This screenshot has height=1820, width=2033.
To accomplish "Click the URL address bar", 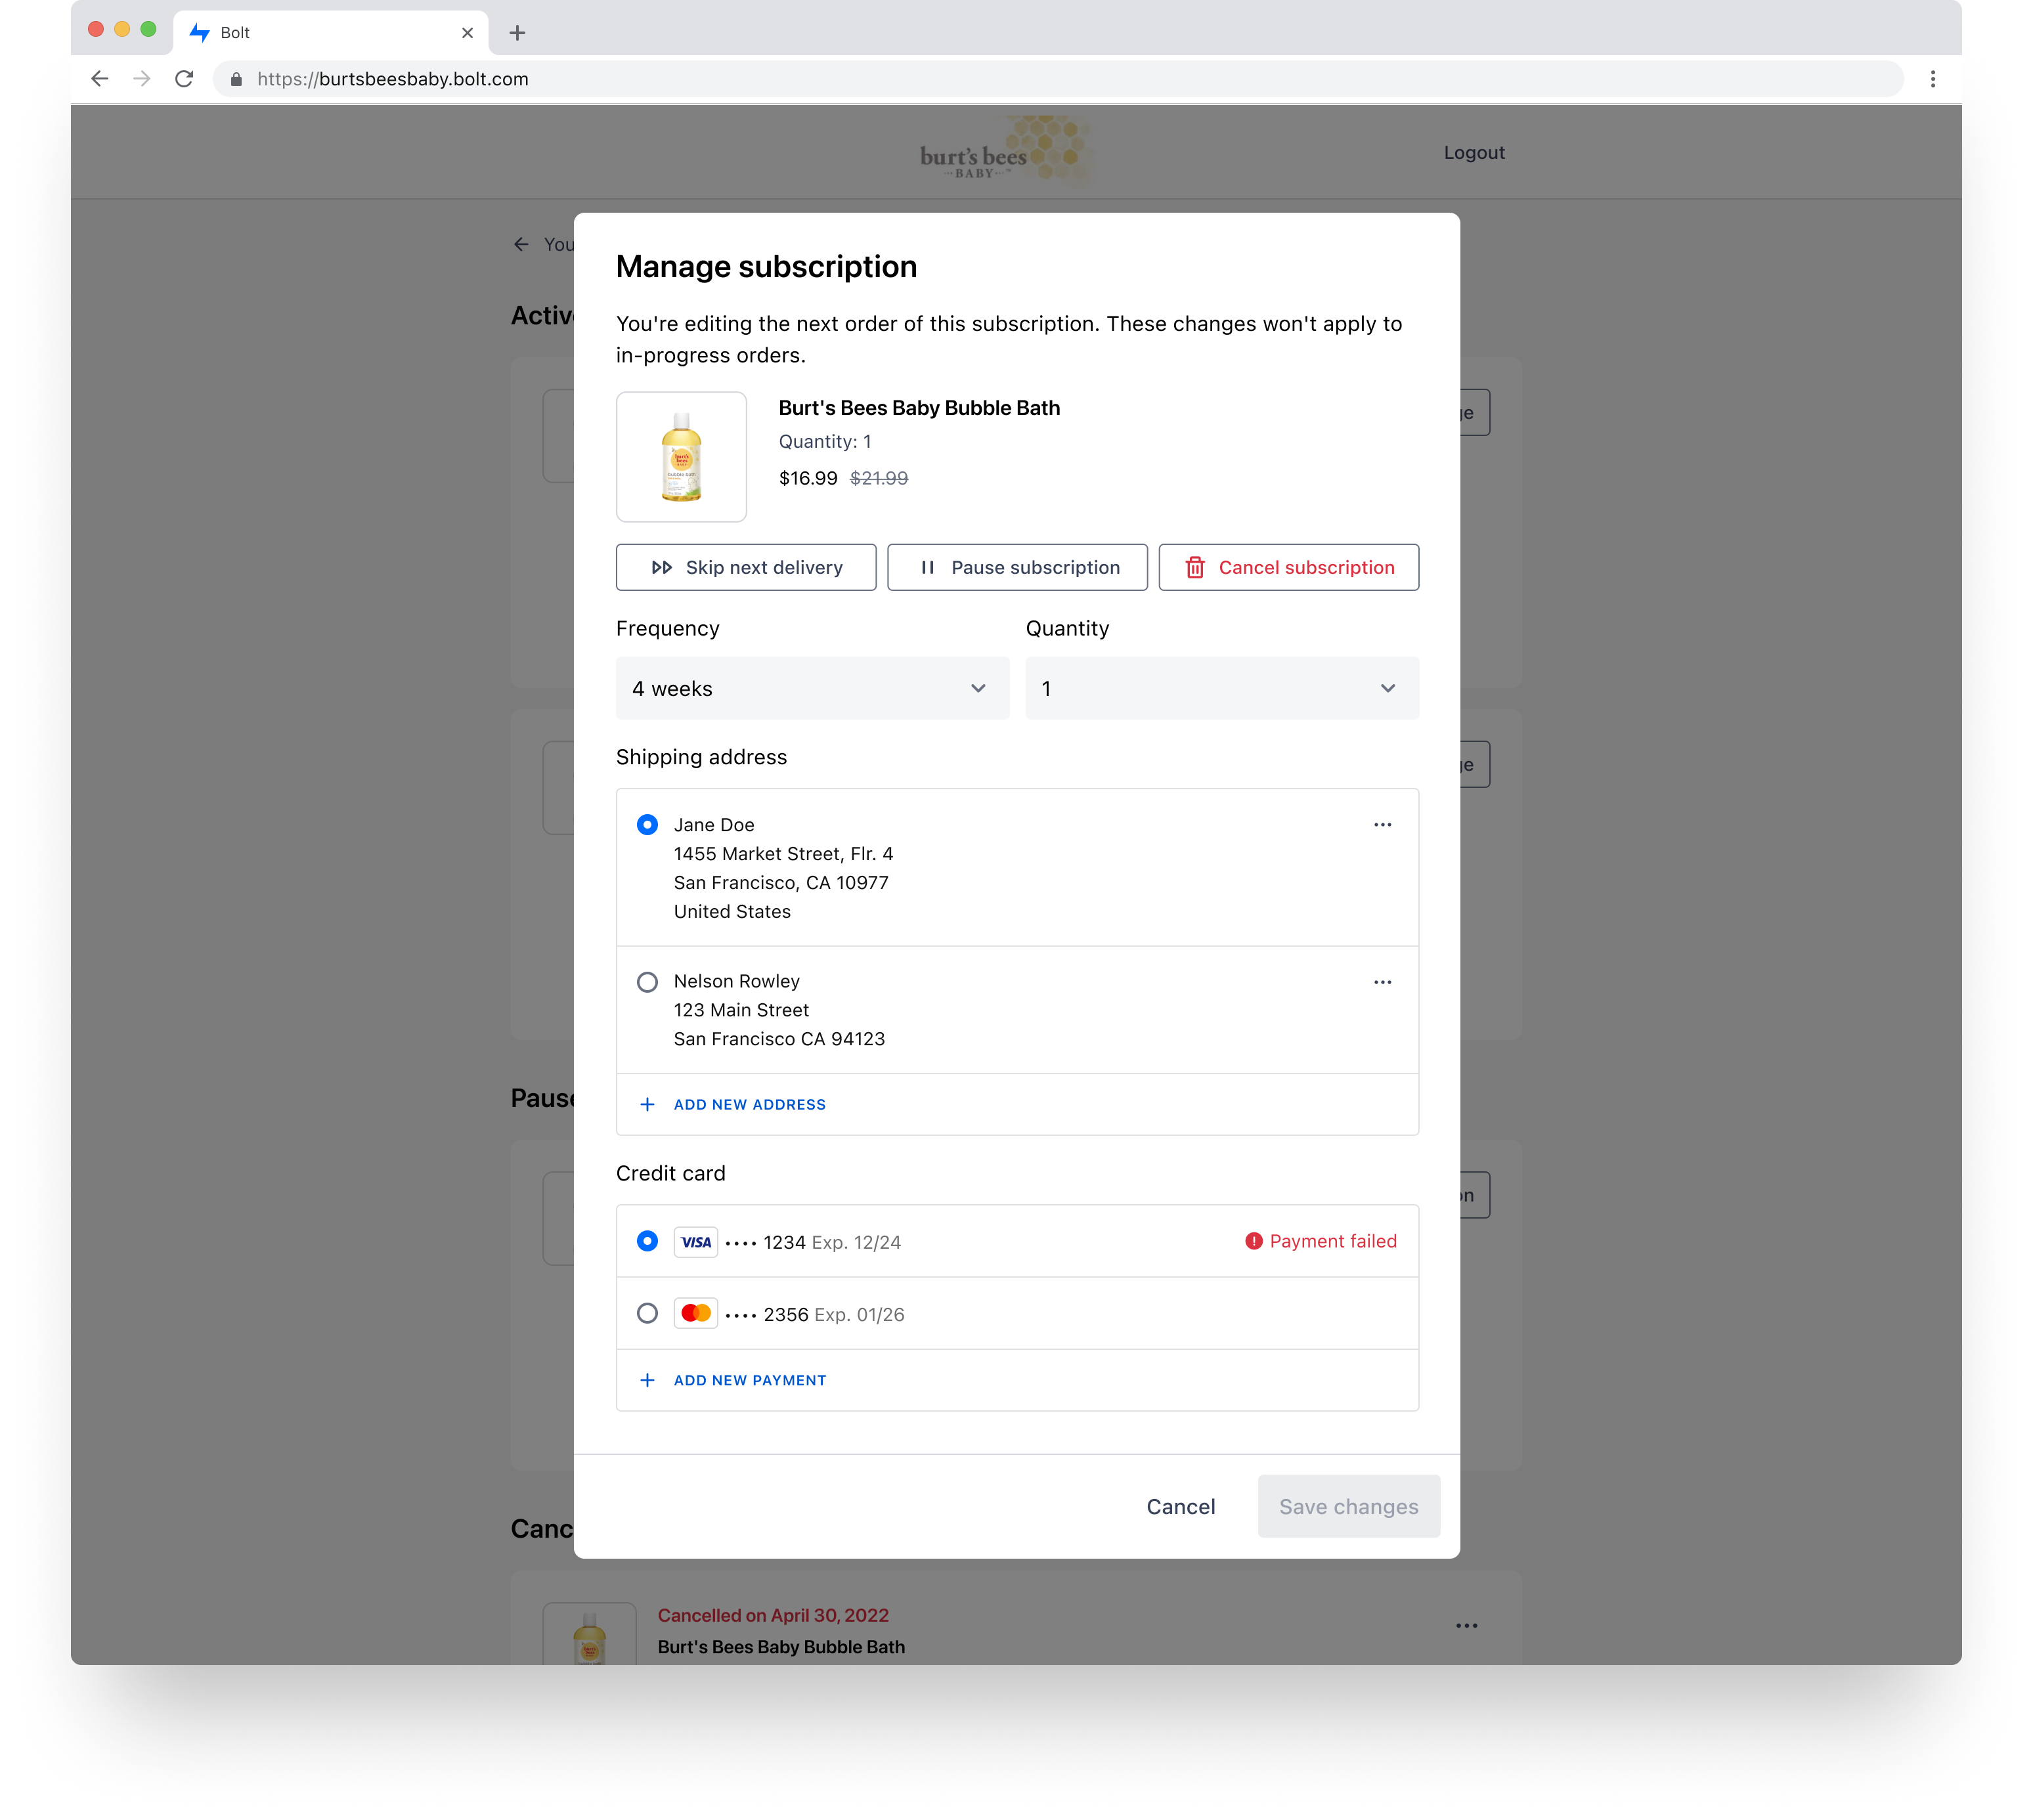I will click(1057, 78).
